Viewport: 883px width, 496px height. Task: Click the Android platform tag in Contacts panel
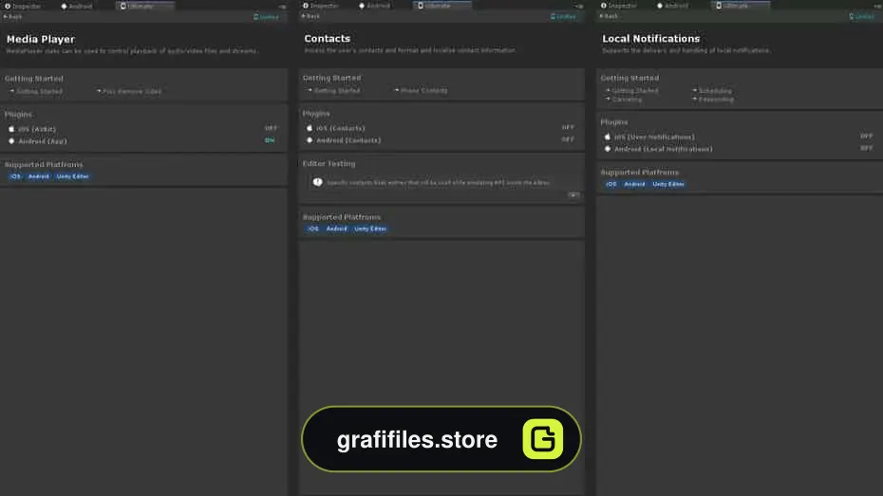(x=336, y=229)
